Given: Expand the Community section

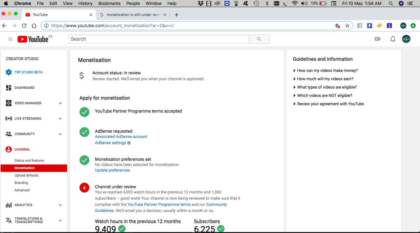Looking at the screenshot, I should click(x=60, y=134).
